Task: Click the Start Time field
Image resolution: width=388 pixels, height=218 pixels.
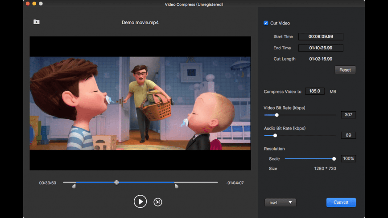Action: pyautogui.click(x=321, y=37)
